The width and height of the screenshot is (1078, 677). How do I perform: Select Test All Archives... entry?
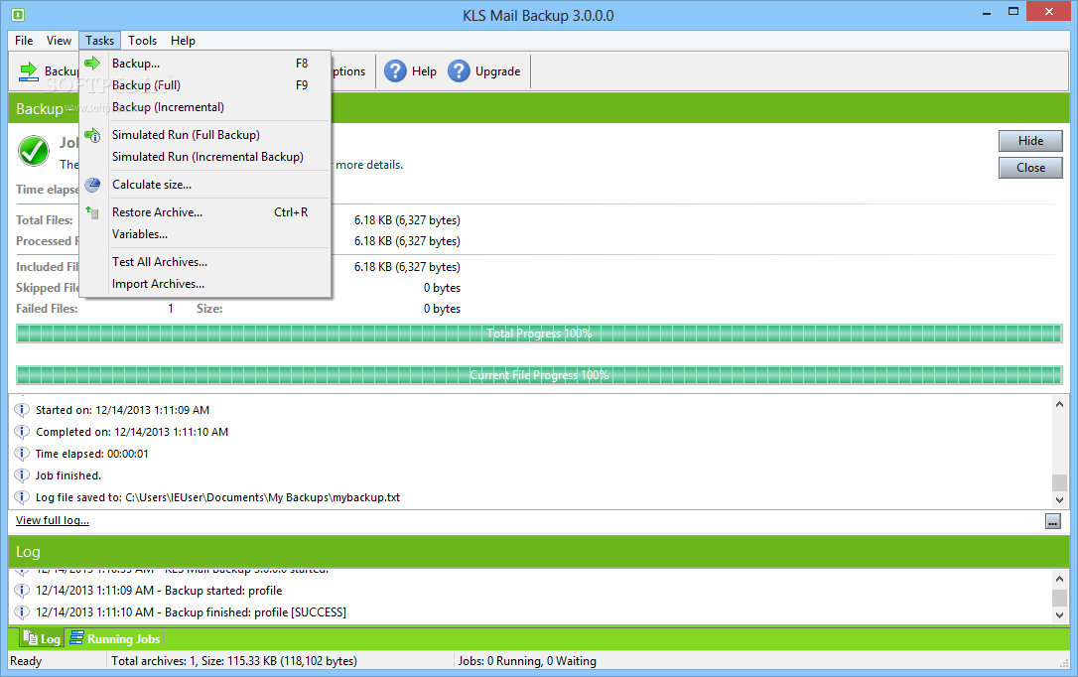(x=204, y=262)
